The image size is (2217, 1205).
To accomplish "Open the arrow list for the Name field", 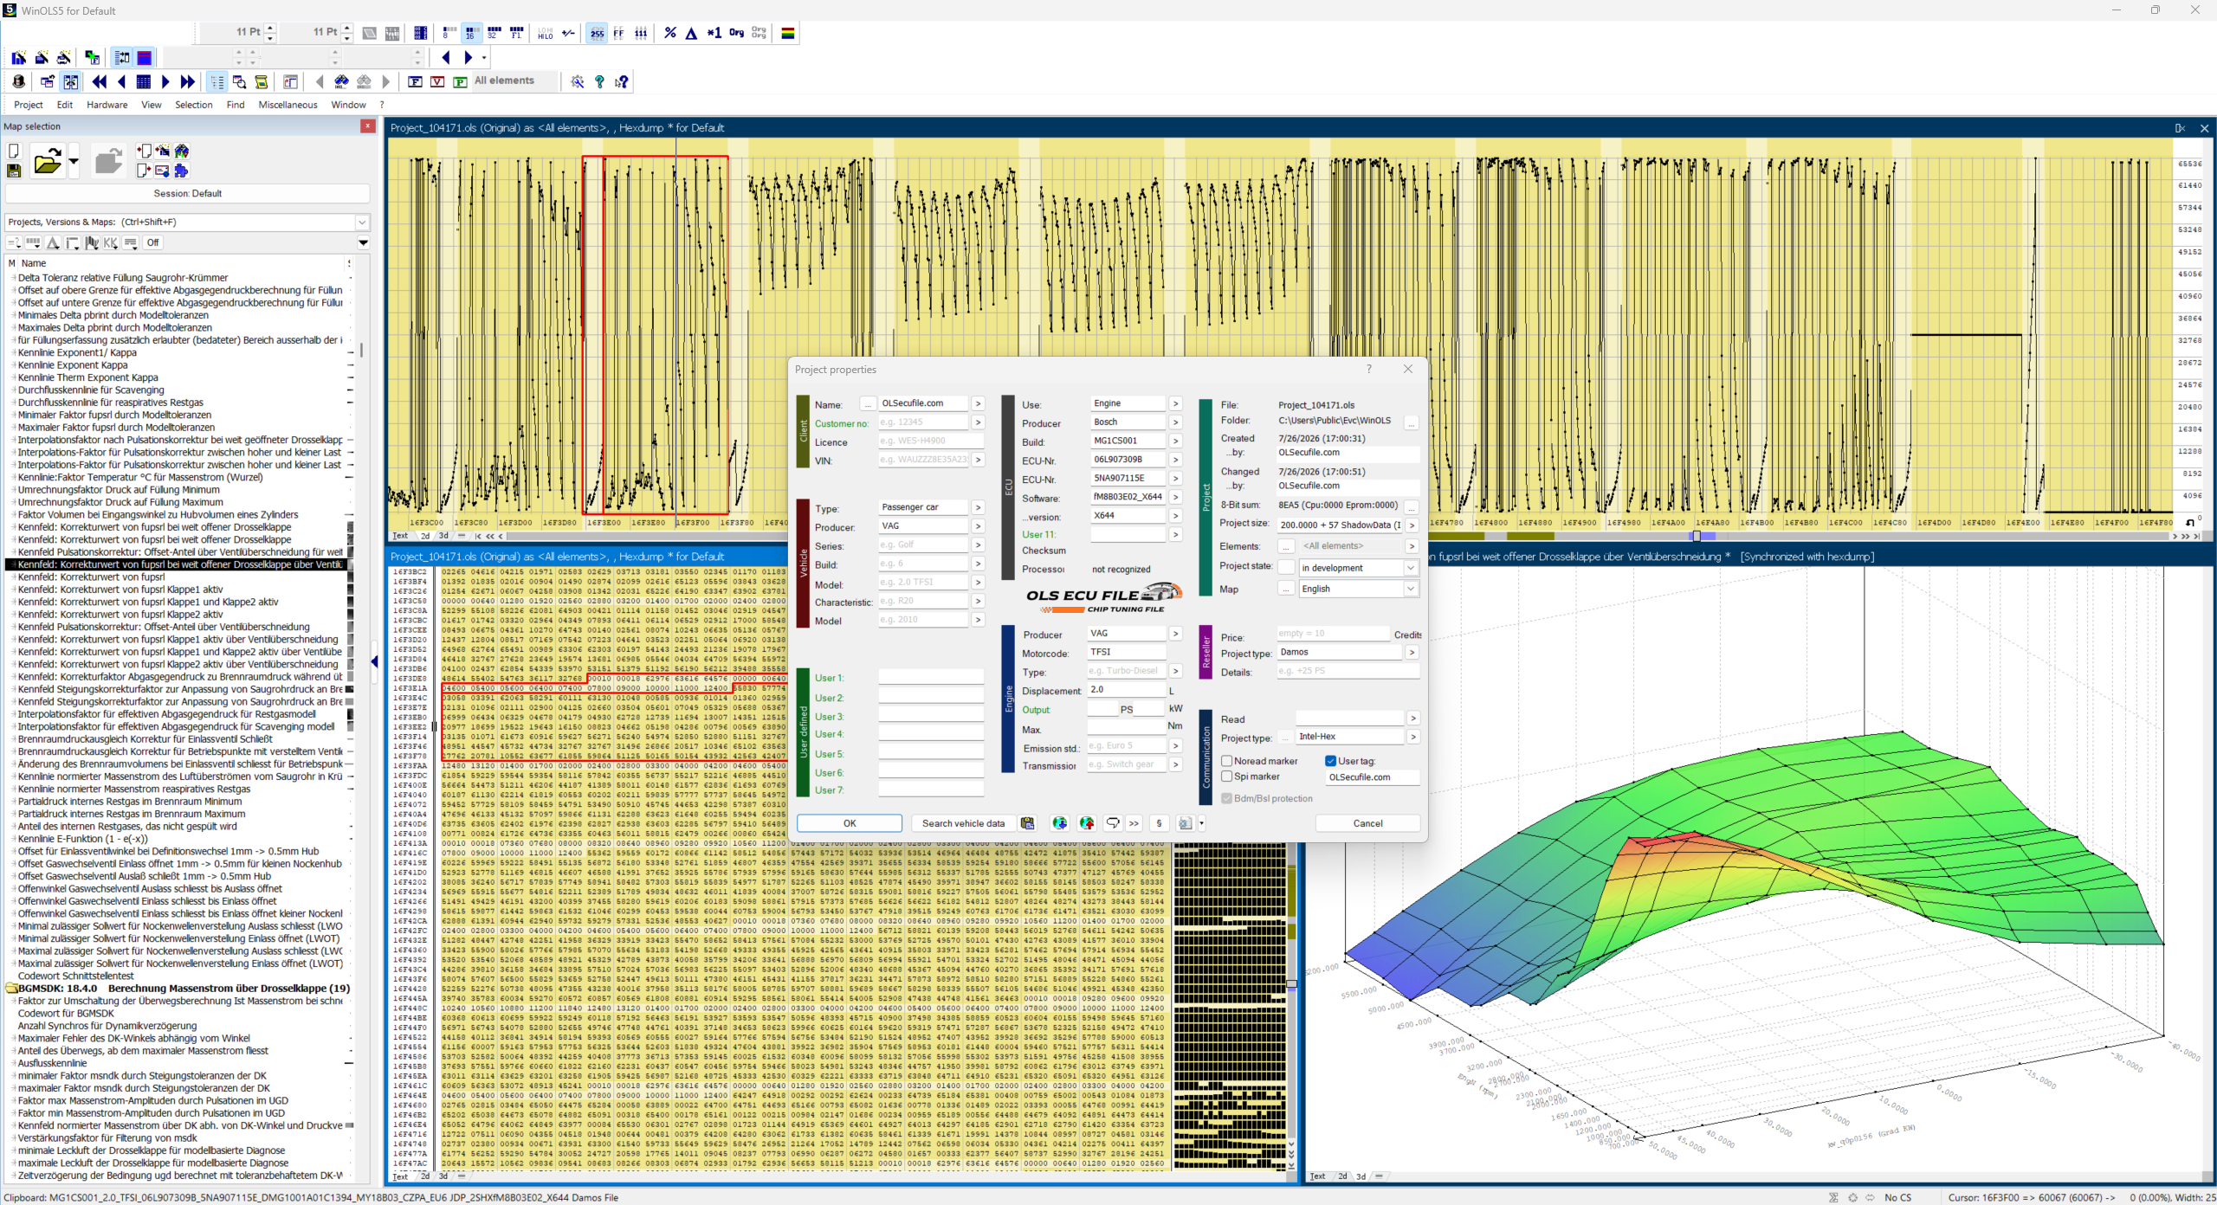I will click(978, 403).
